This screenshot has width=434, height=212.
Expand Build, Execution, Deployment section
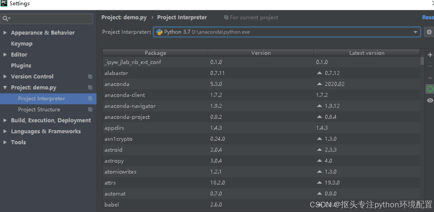(x=5, y=120)
